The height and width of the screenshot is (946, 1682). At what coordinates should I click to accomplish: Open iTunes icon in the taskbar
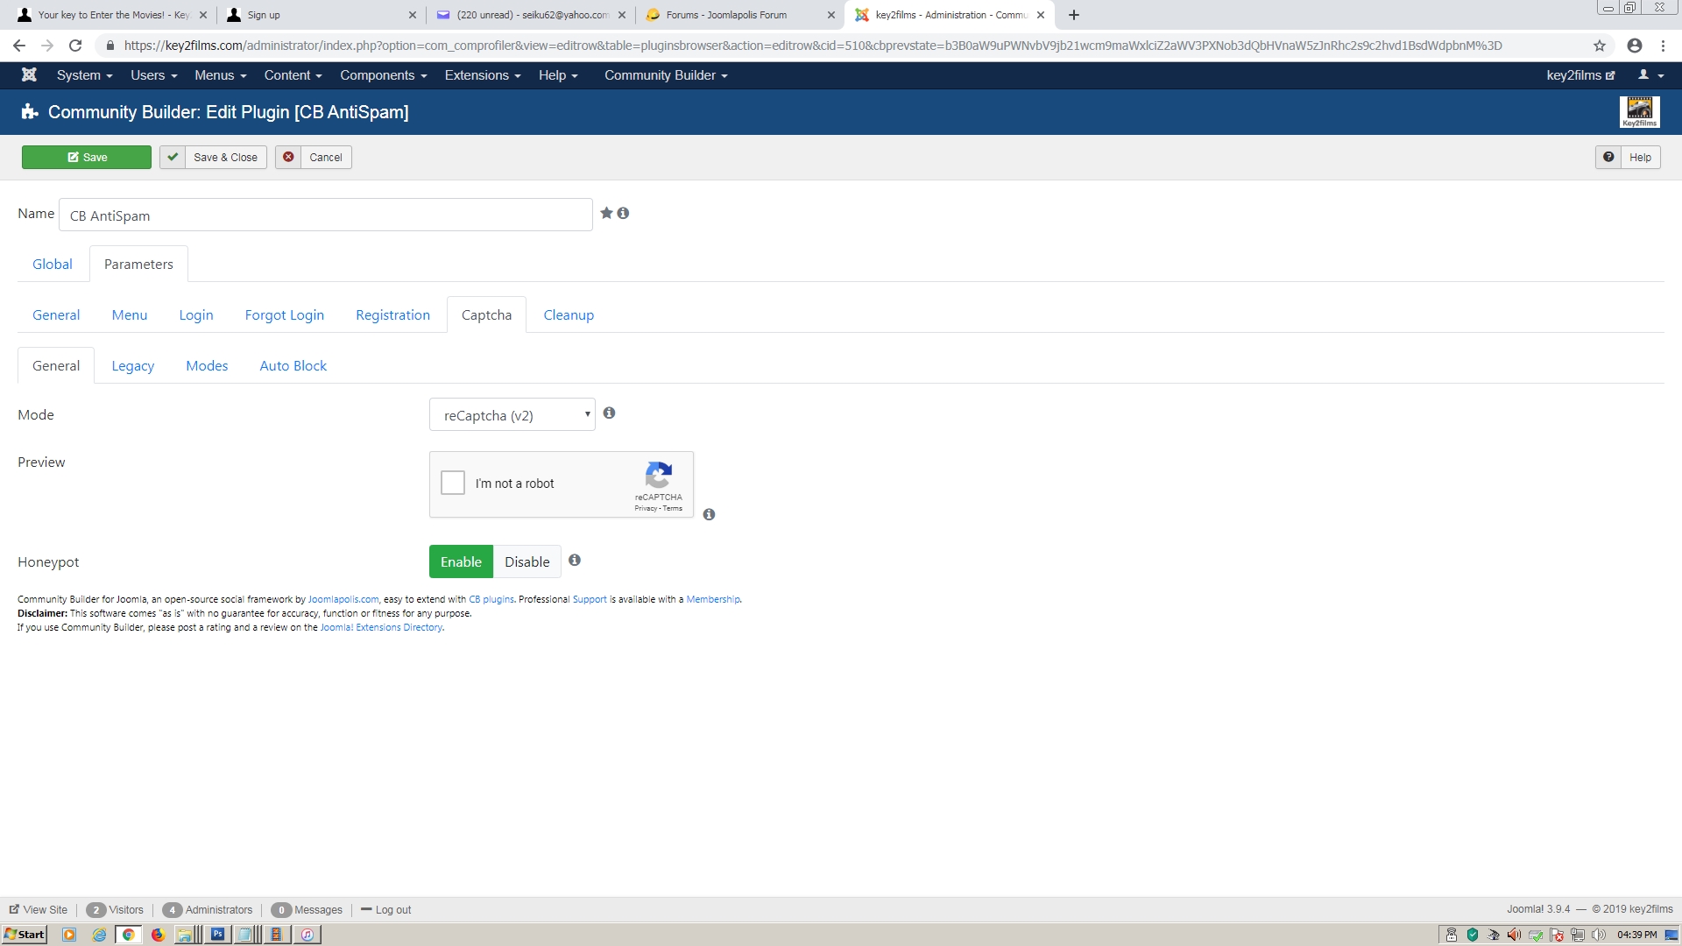coord(307,935)
